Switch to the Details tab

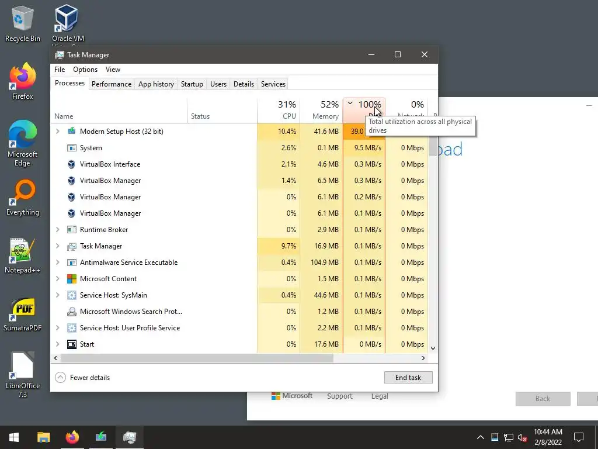pos(244,84)
